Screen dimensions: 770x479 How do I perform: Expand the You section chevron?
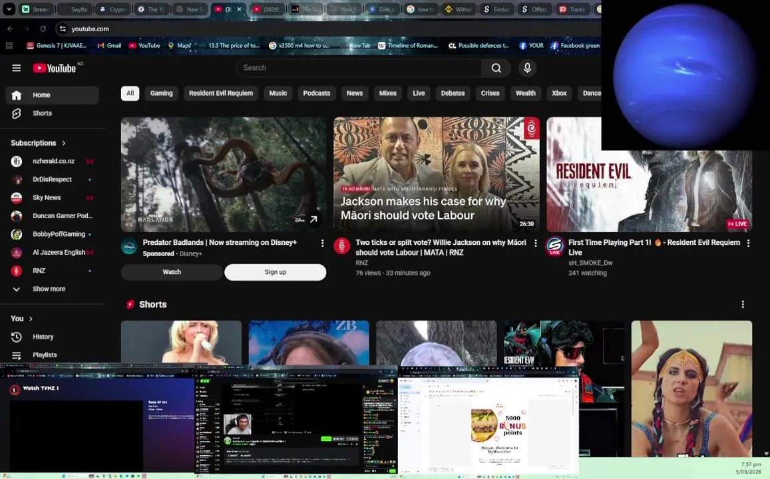point(31,319)
